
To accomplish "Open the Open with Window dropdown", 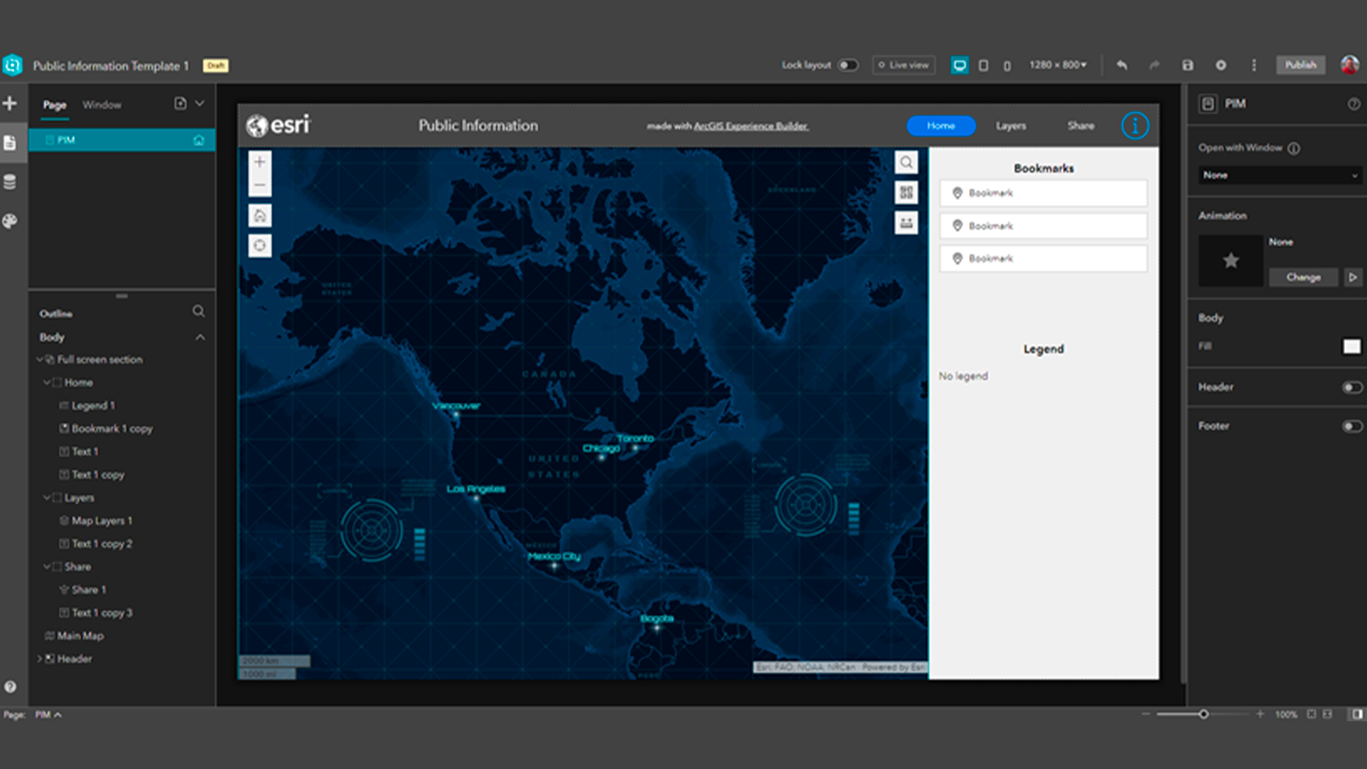I will coord(1279,175).
